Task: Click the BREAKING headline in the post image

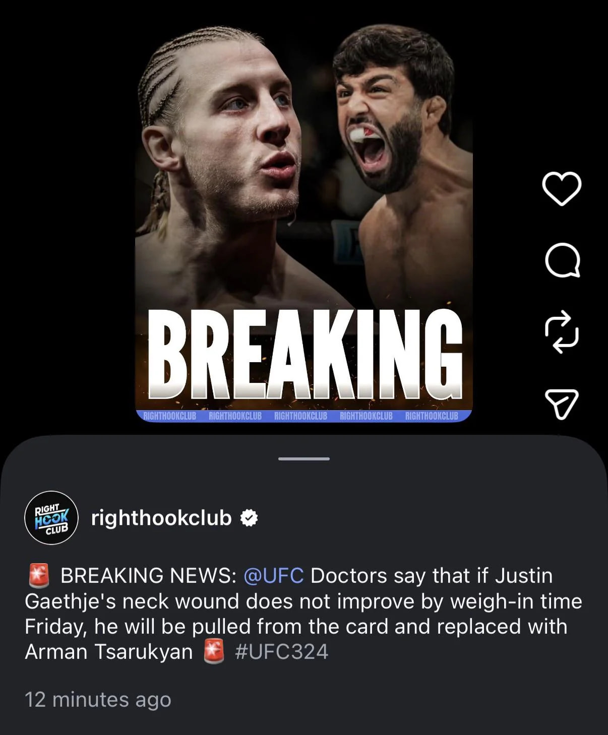Action: pyautogui.click(x=305, y=354)
